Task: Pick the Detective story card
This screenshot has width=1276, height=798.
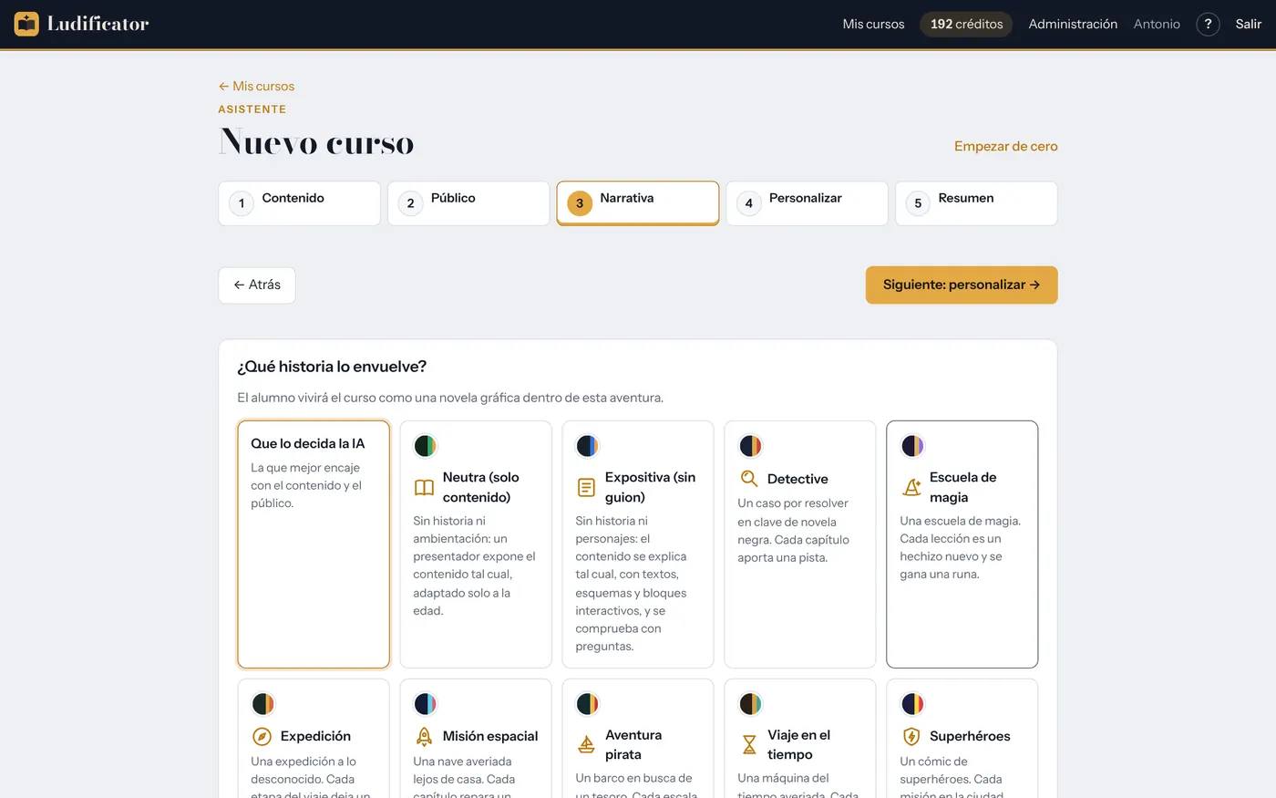Action: (x=800, y=544)
